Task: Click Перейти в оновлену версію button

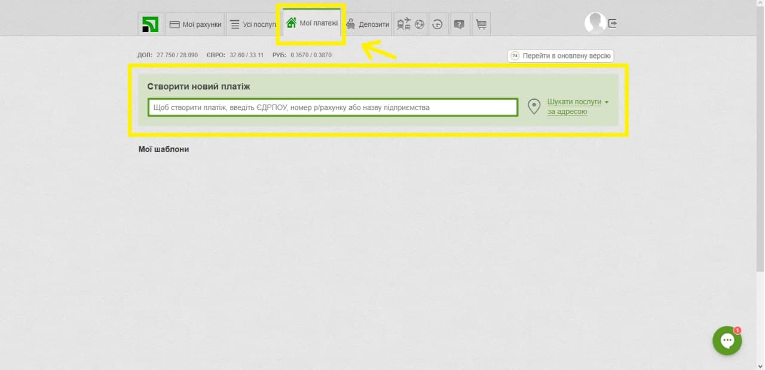Action: point(561,55)
